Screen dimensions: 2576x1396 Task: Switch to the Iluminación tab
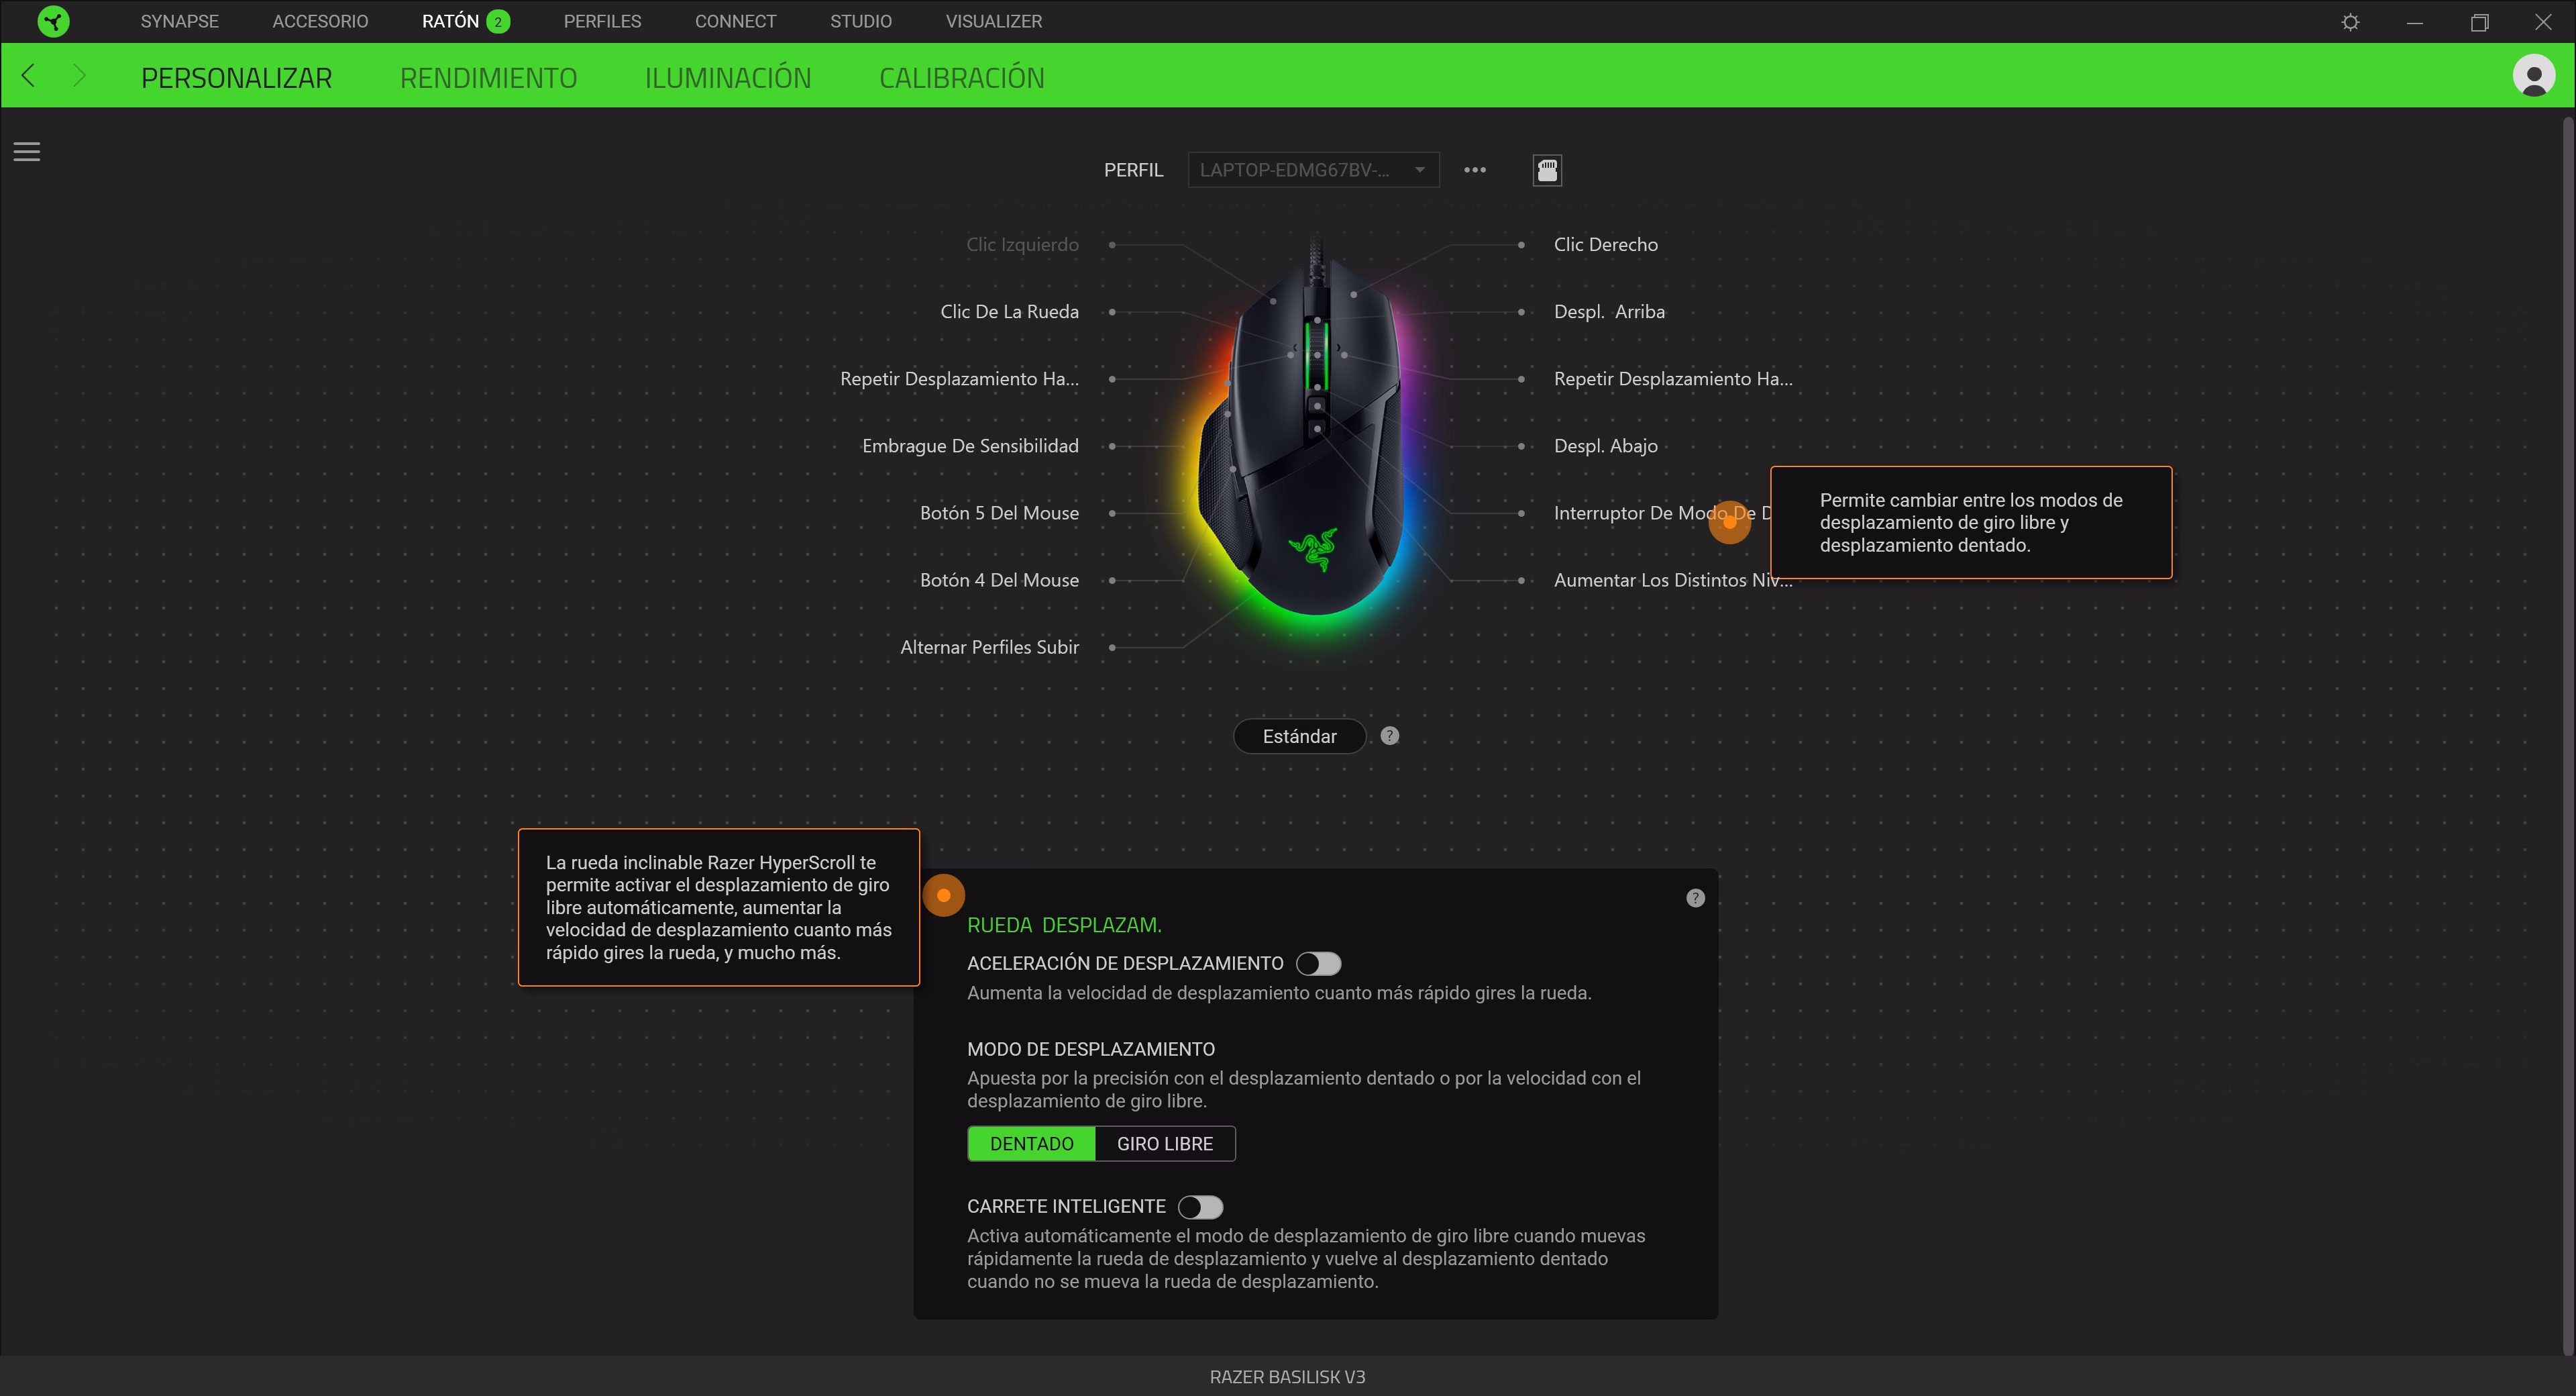pos(727,78)
